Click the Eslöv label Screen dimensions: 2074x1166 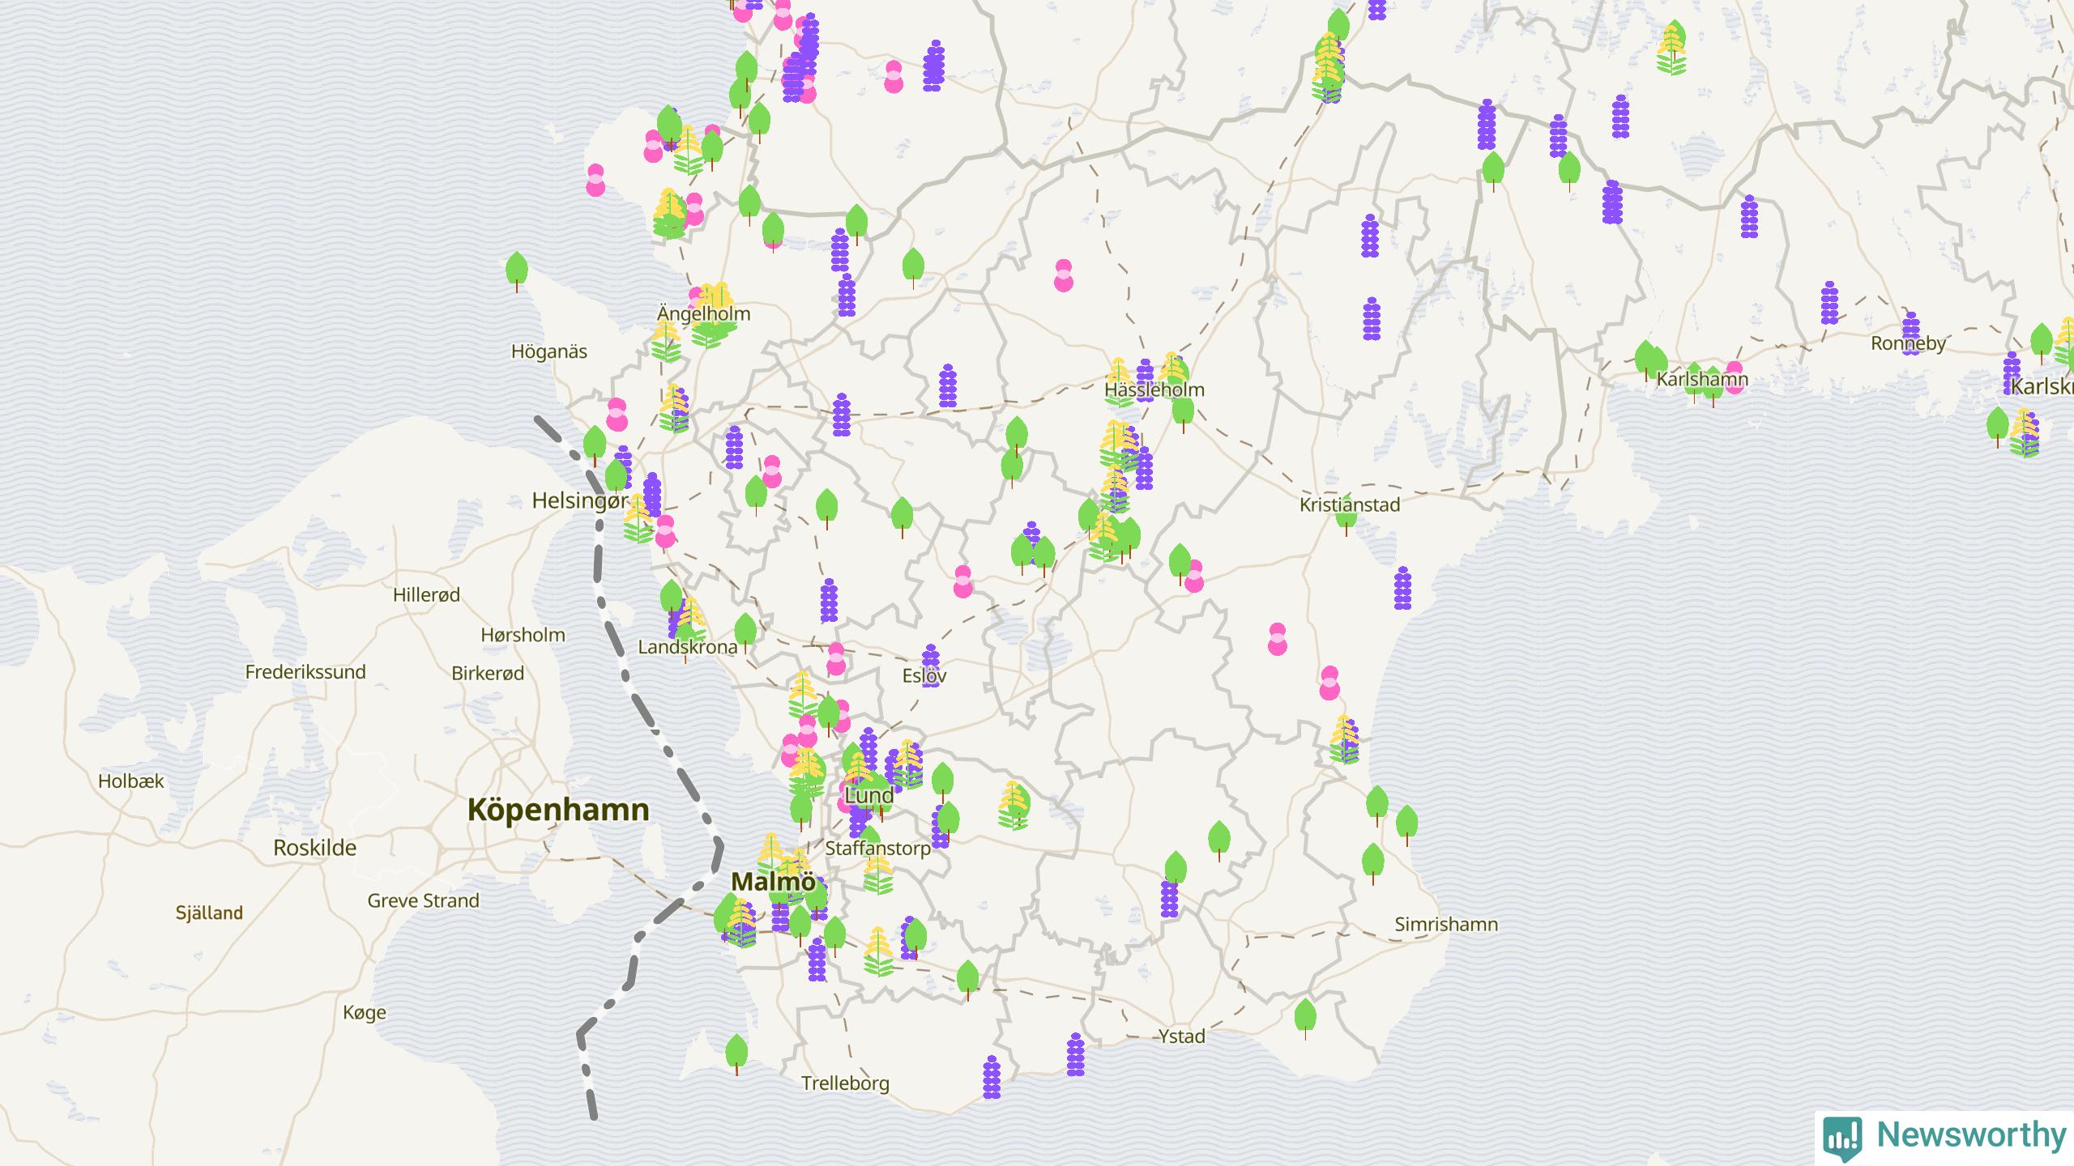924,676
